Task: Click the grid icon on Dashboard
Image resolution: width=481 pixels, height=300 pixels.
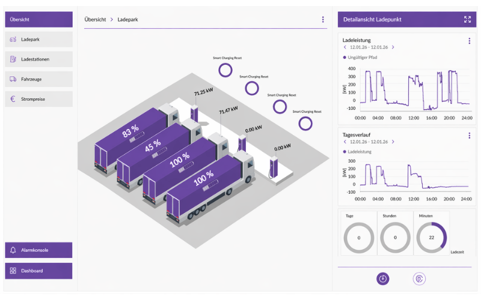Action: [x=13, y=271]
